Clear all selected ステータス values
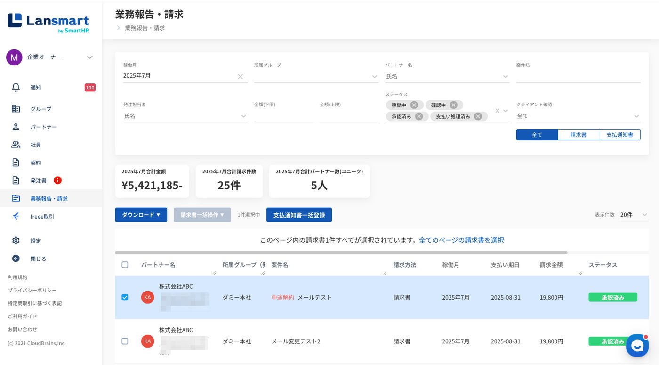 [x=498, y=111]
